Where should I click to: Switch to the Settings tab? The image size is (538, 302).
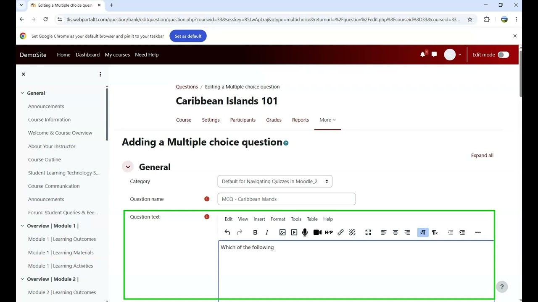click(x=211, y=120)
